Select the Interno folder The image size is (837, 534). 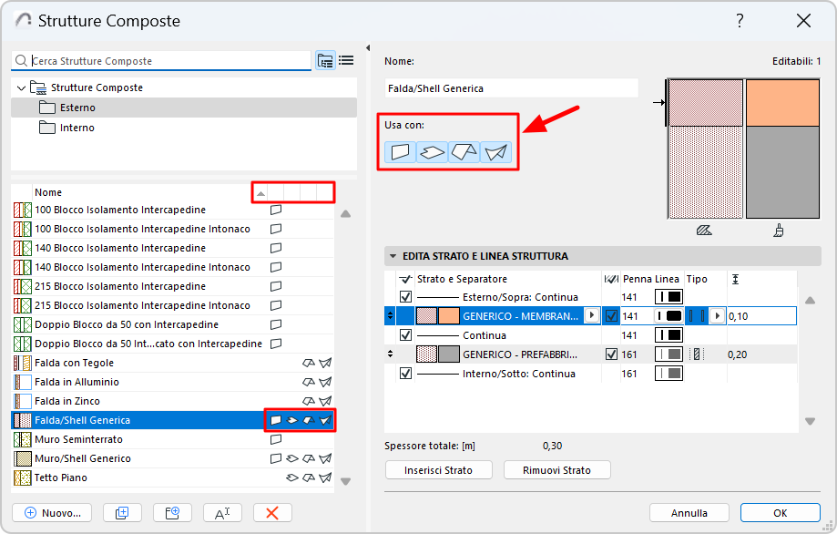(x=184, y=128)
